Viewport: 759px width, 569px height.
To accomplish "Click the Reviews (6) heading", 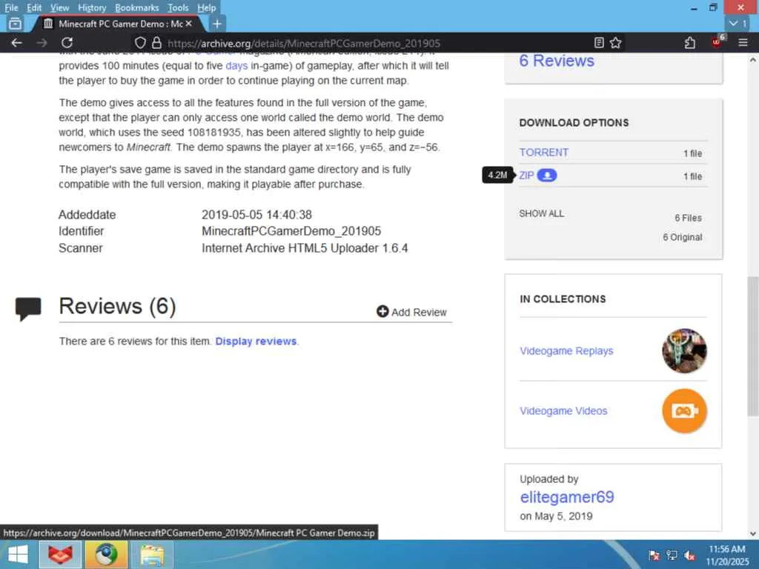I will [117, 306].
